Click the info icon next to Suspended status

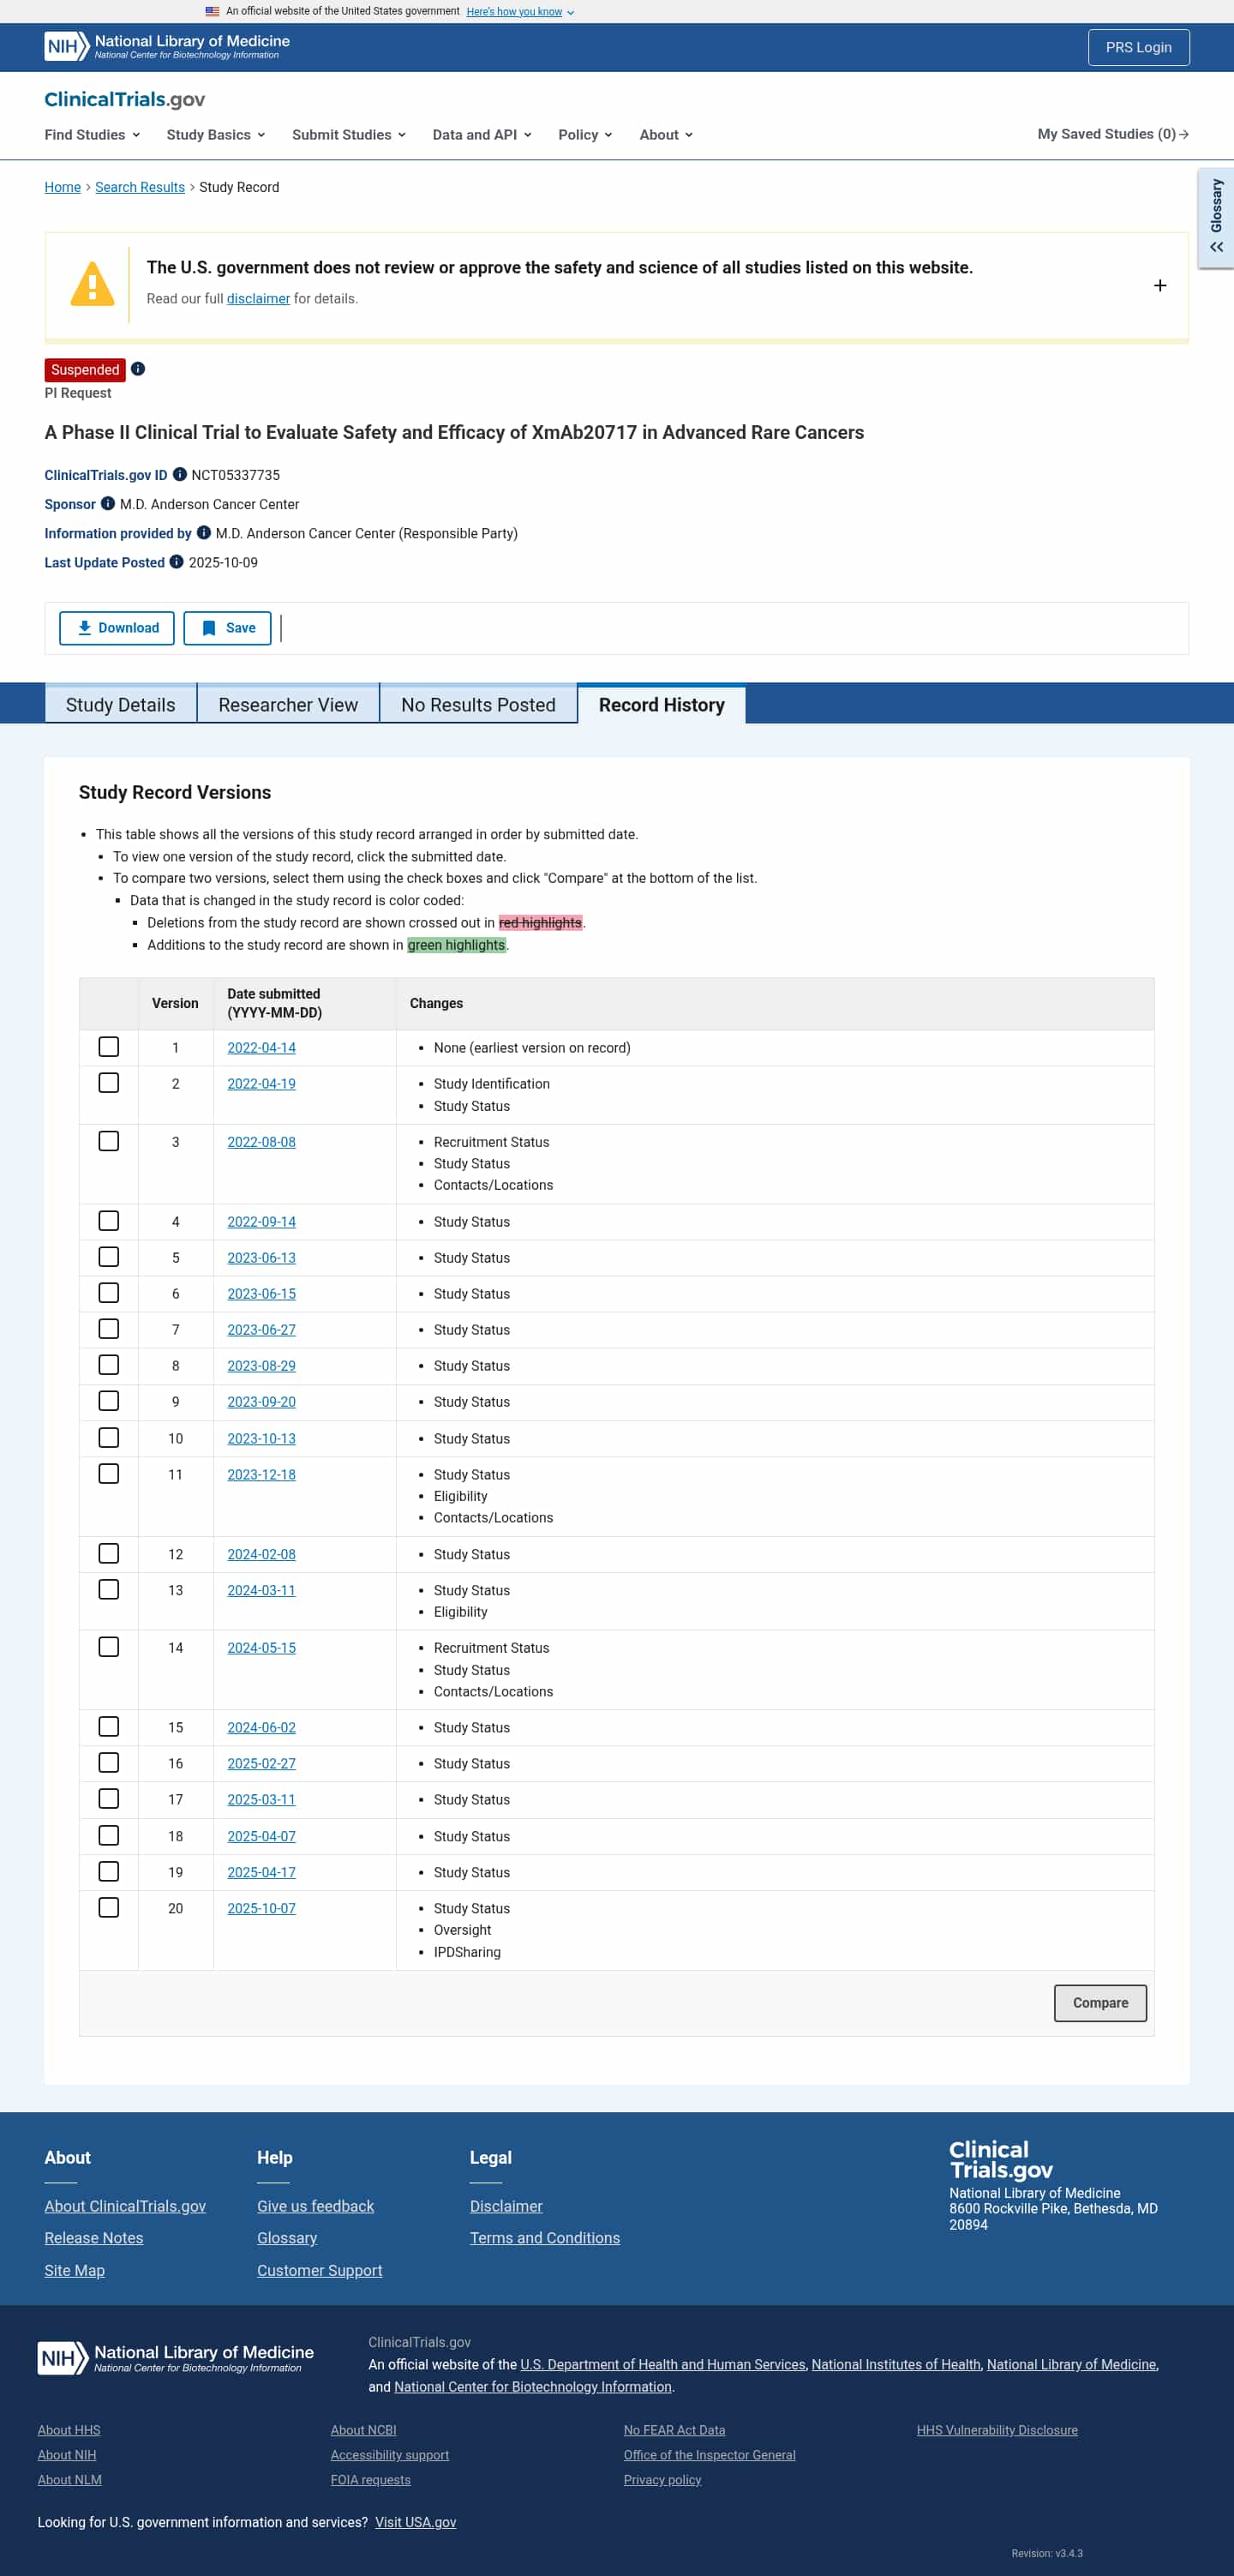(x=138, y=369)
